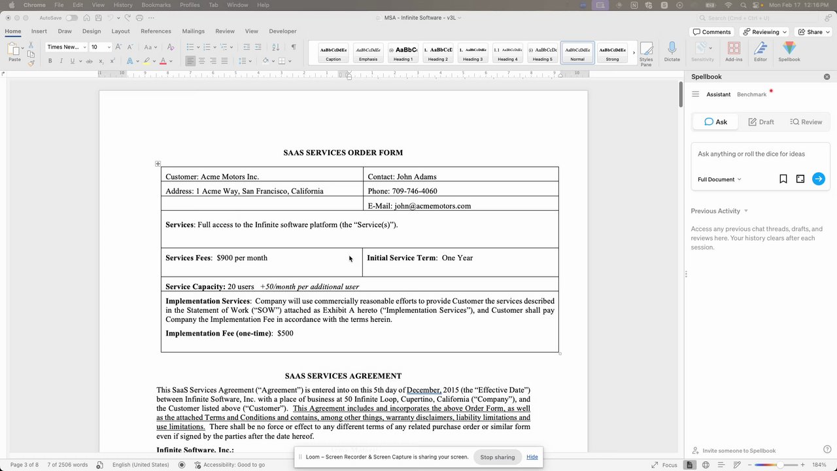Open the References ribbon tab
Viewport: 837px width, 471px height.
[x=156, y=31]
